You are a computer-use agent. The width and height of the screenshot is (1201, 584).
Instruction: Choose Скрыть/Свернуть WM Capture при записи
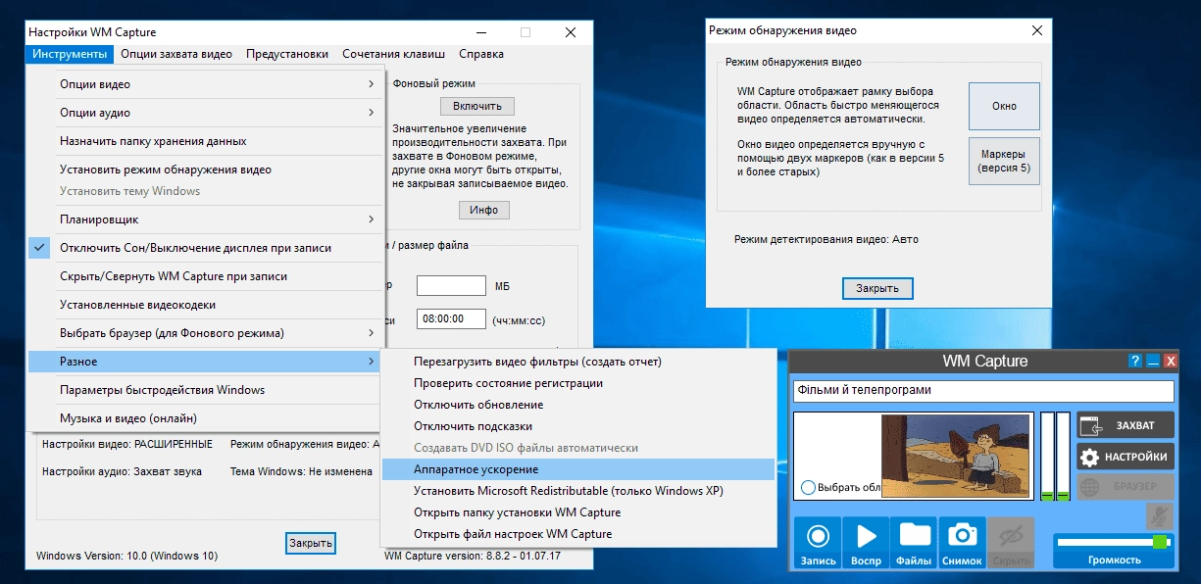click(x=206, y=276)
